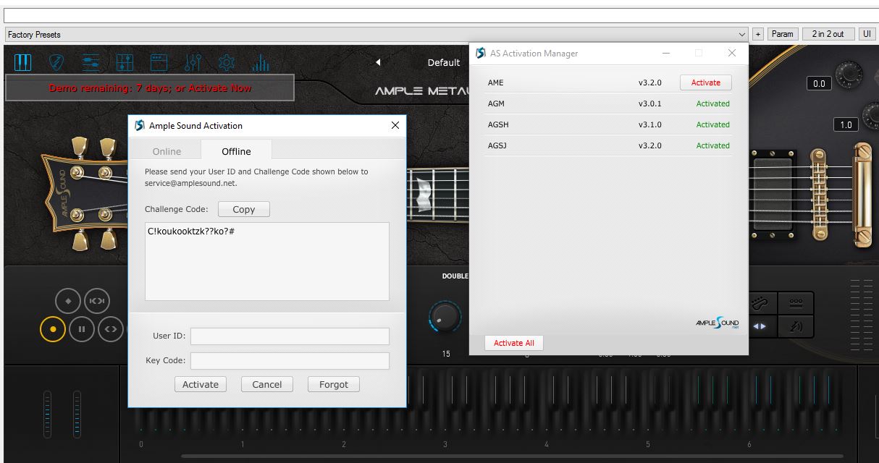Activate the AME product
Screen dimensions: 879x463
705,82
